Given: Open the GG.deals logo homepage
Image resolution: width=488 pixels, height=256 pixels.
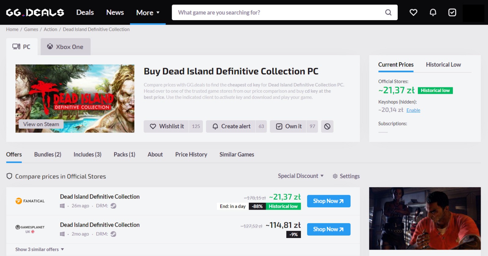Looking at the screenshot, I should tap(35, 12).
